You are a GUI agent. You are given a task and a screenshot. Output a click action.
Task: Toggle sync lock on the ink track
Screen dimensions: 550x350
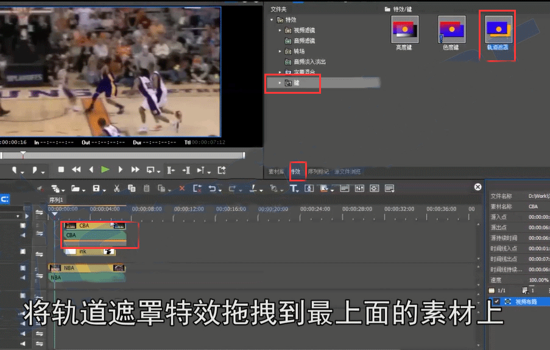pyautogui.click(x=39, y=254)
